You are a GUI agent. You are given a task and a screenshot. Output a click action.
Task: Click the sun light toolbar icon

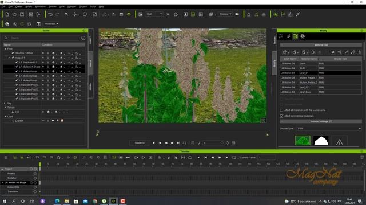point(168,14)
